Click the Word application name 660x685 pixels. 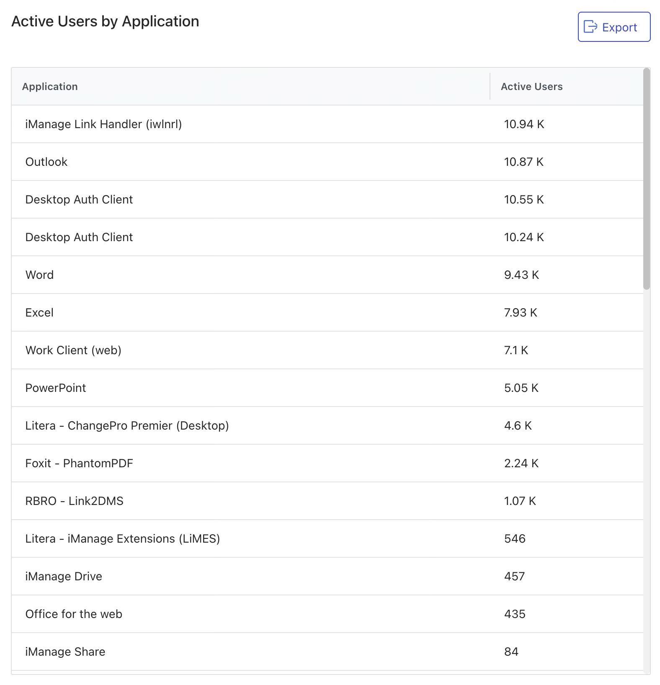coord(39,275)
